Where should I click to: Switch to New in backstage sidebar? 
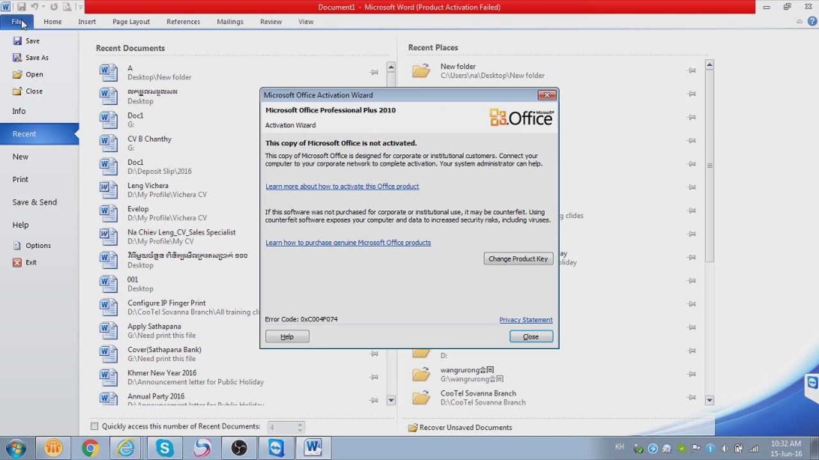20,157
